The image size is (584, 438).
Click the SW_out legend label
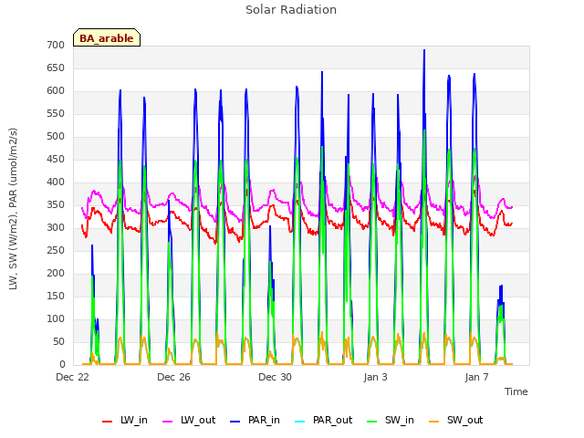click(464, 421)
